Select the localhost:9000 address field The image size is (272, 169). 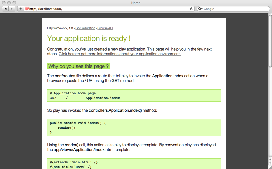click(107, 9)
